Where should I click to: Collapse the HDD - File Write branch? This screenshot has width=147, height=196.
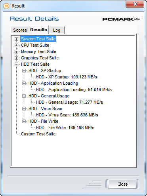[x=24, y=121]
